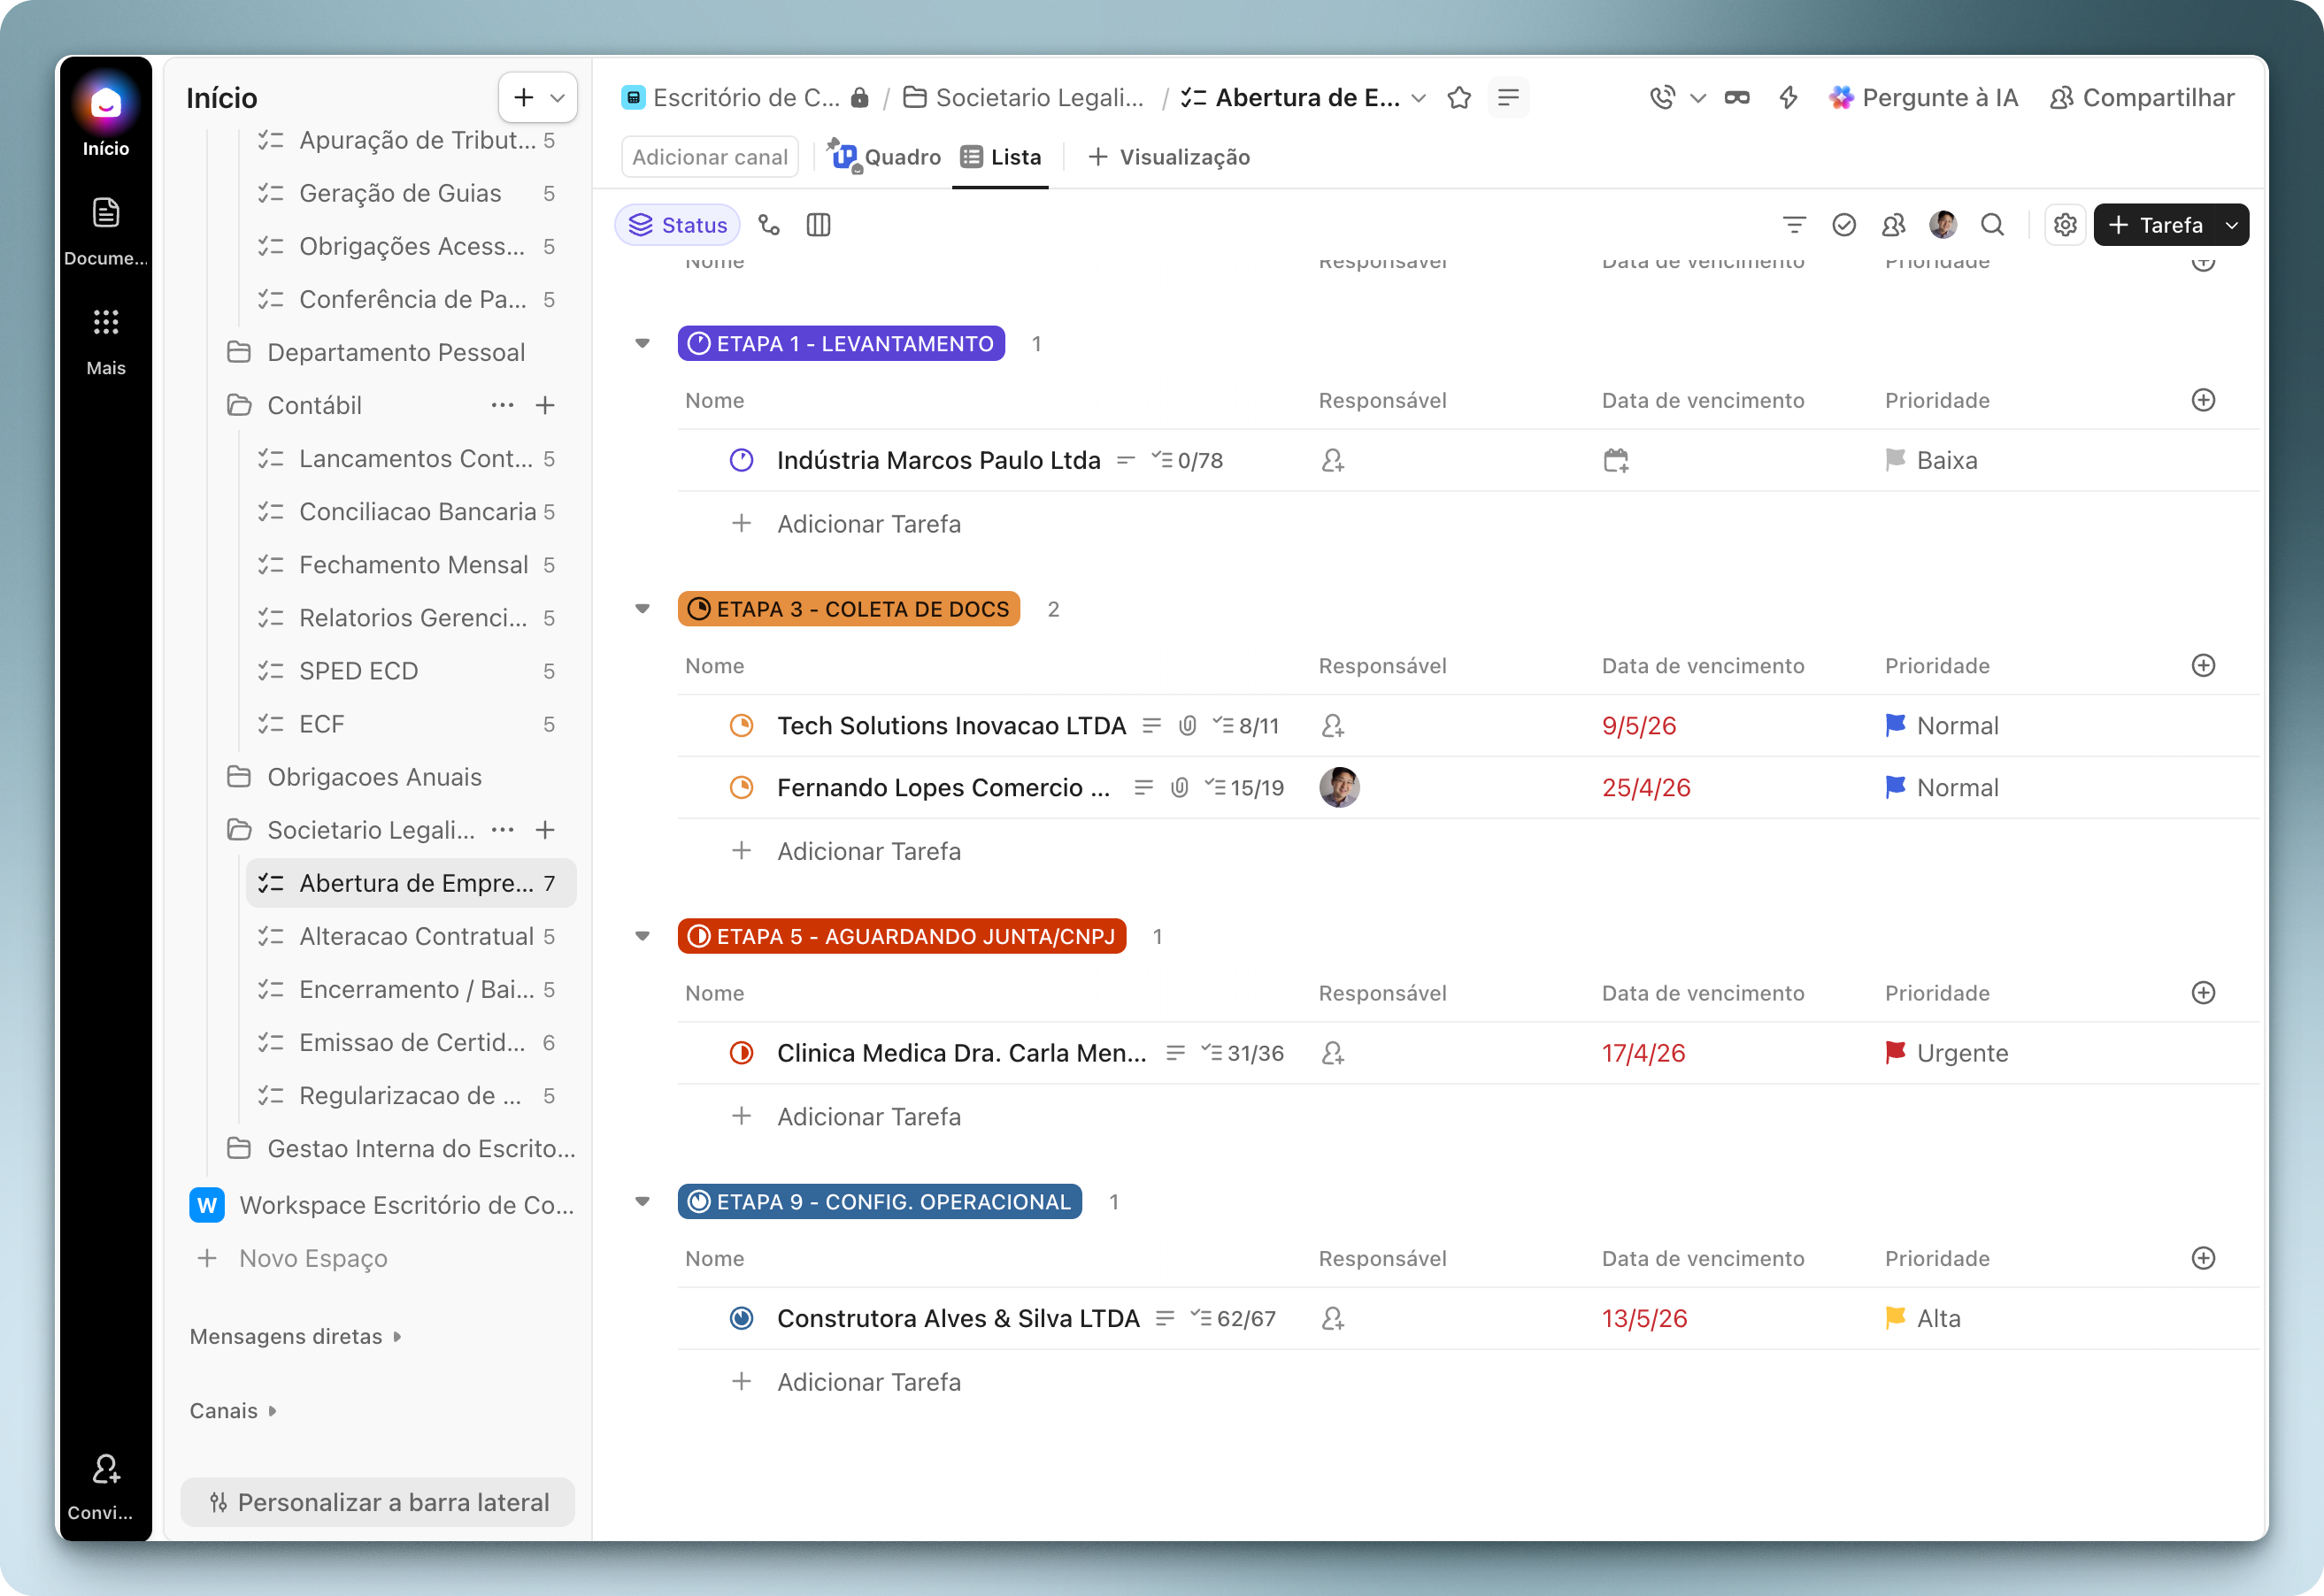Image resolution: width=2324 pixels, height=1596 pixels.
Task: Open list settings gear icon
Action: tap(2065, 225)
